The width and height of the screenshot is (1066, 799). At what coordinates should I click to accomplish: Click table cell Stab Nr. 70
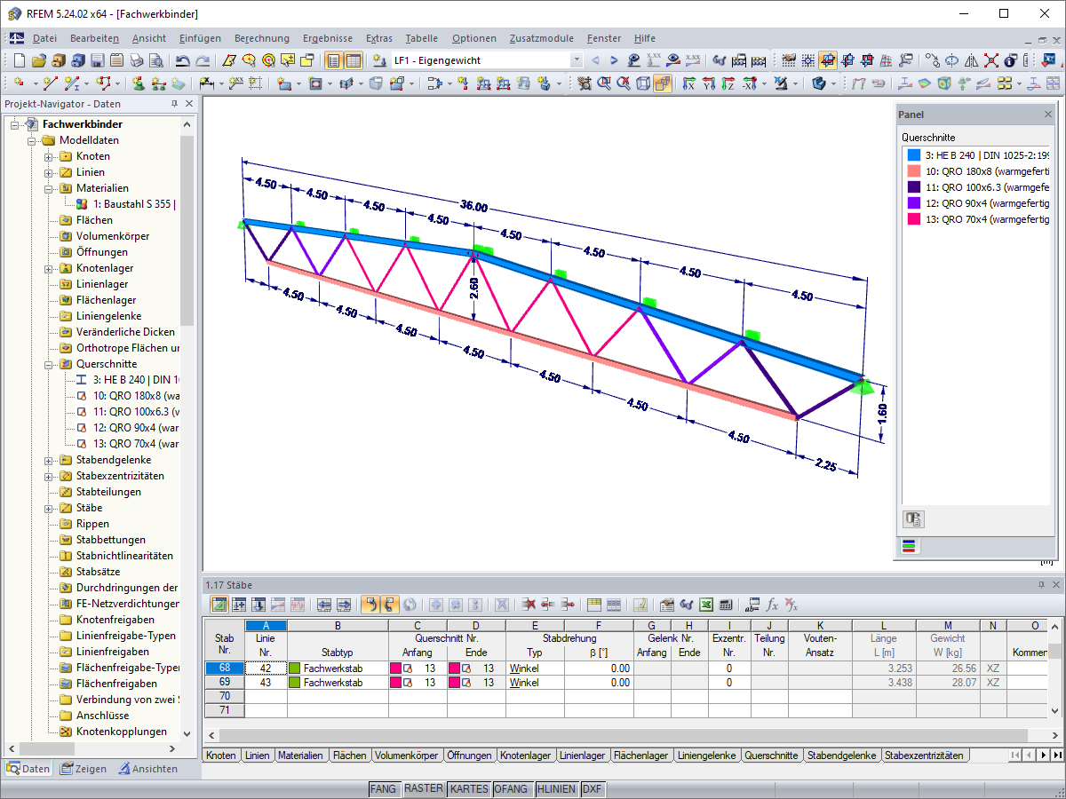click(225, 697)
